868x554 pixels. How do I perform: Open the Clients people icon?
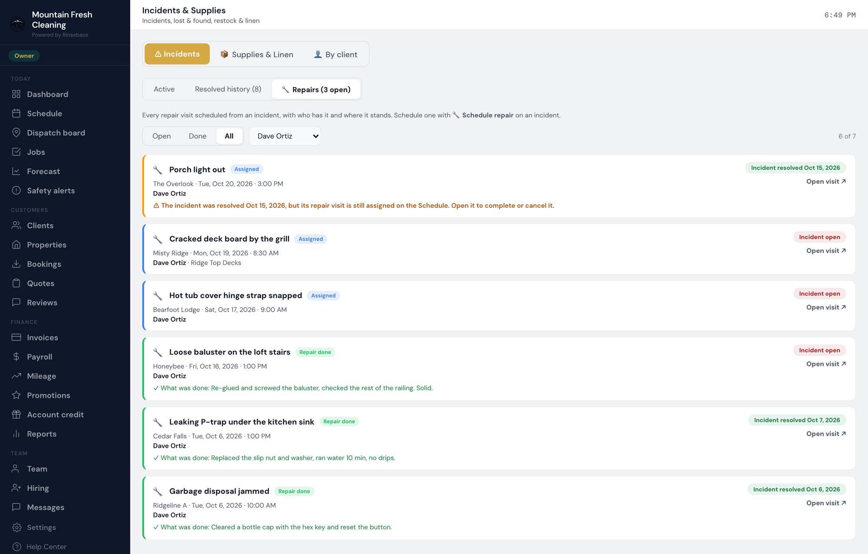pyautogui.click(x=16, y=225)
